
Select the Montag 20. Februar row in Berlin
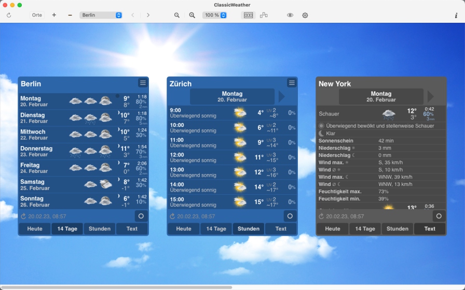pos(84,101)
